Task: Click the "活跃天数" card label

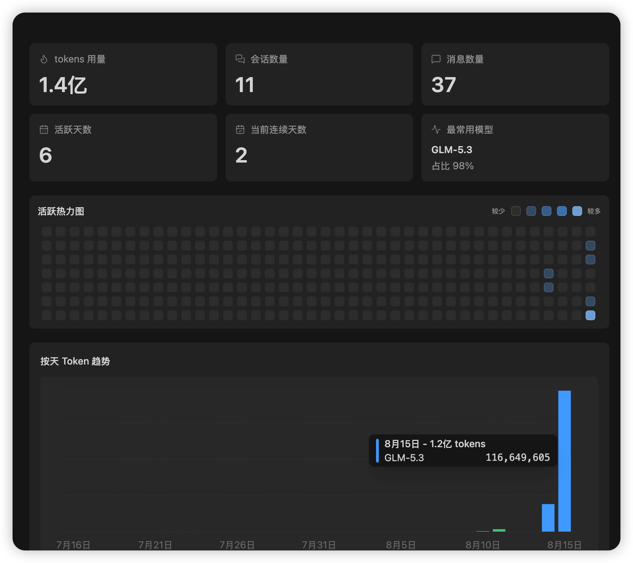Action: tap(73, 130)
